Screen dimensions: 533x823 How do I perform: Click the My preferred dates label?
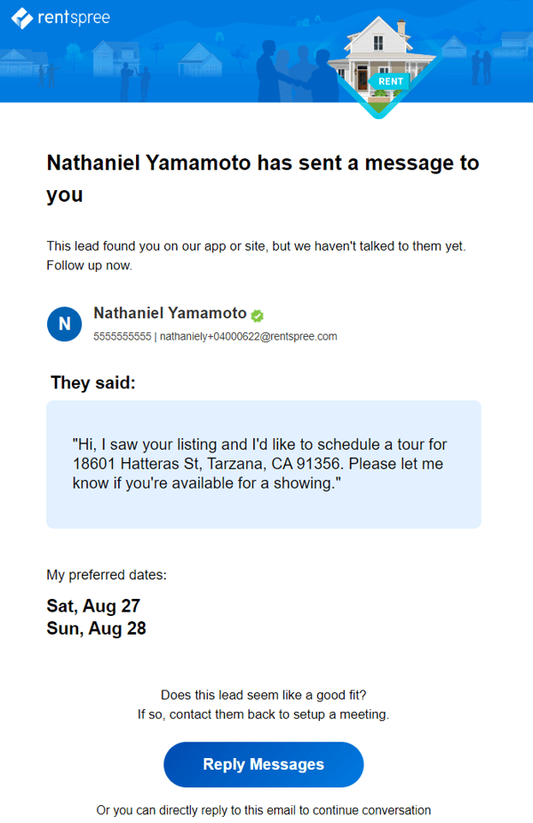(107, 574)
